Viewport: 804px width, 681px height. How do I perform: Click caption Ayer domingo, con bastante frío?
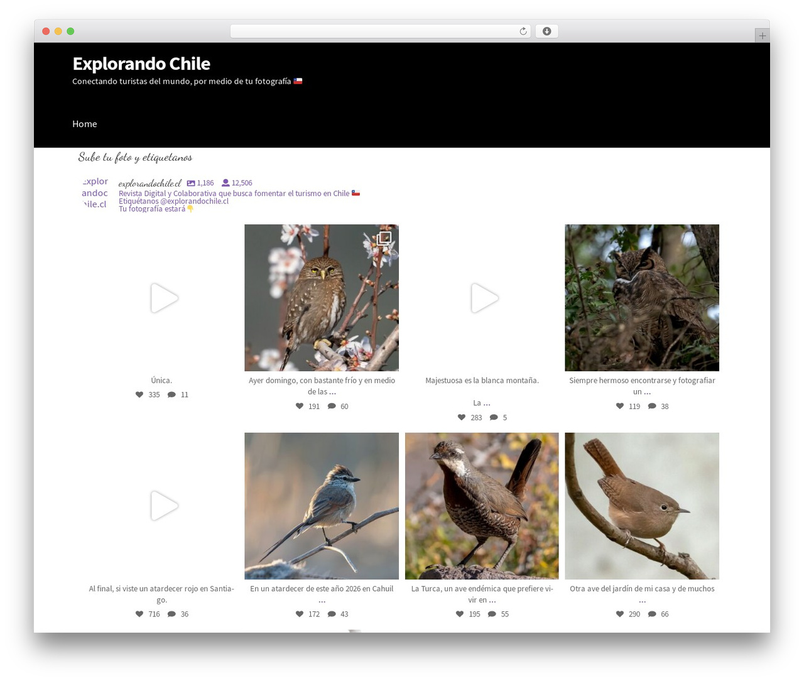[322, 386]
